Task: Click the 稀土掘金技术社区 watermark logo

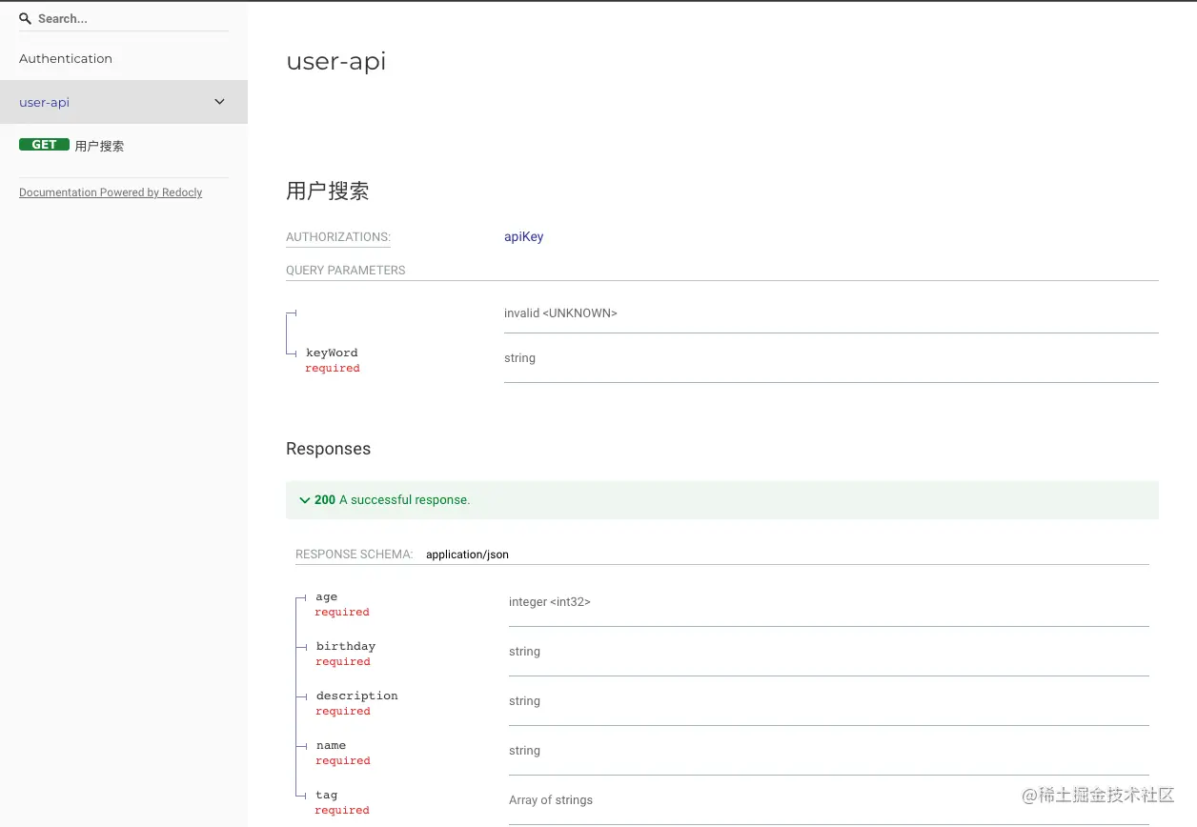Action: (x=1096, y=795)
